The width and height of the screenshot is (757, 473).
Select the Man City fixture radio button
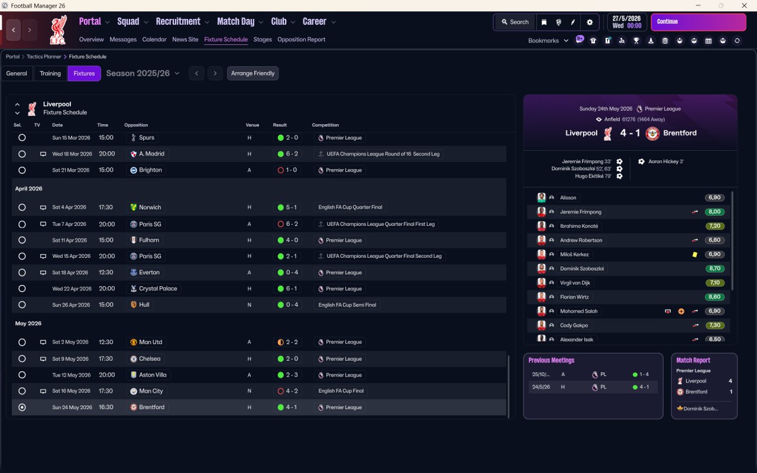pyautogui.click(x=22, y=391)
